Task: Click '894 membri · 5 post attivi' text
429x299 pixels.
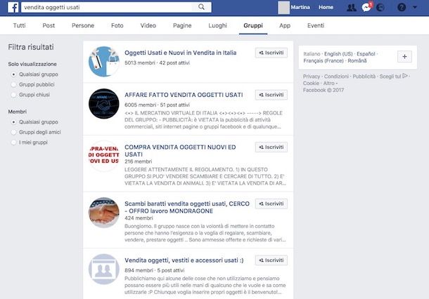Action: pyautogui.click(x=154, y=270)
